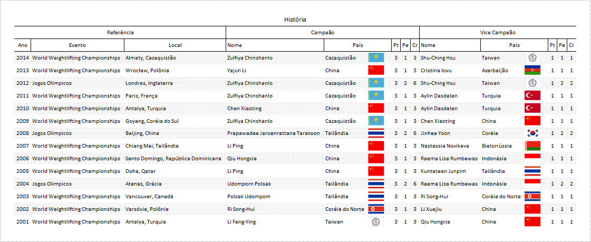Click Turkey flag in 2011 runner-up row

pos(532,96)
